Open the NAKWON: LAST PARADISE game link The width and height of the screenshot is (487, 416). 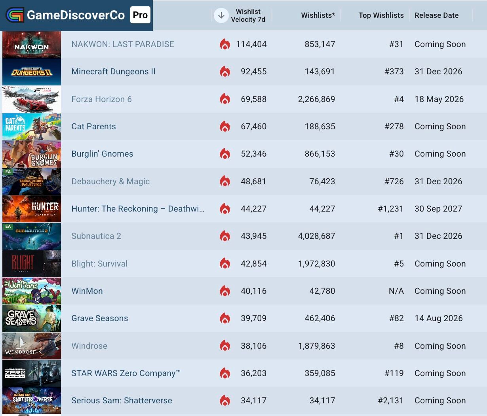(x=123, y=44)
